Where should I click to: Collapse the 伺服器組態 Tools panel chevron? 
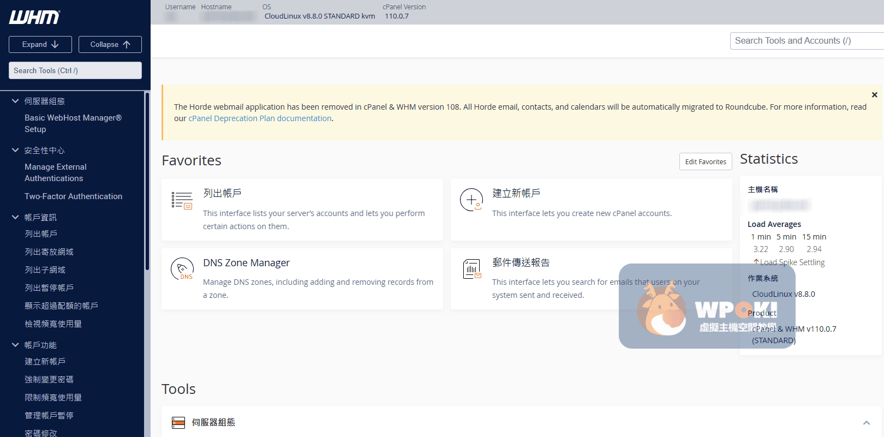pos(867,423)
